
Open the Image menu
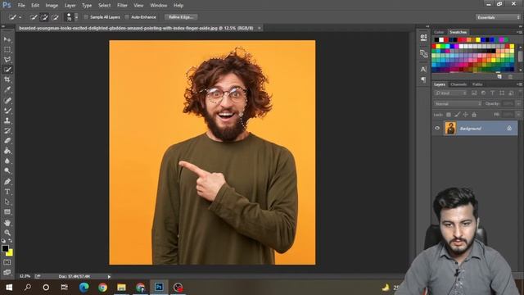pos(52,6)
